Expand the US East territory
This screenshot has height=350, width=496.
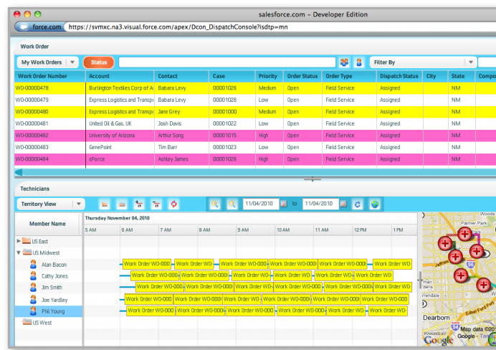(x=19, y=241)
